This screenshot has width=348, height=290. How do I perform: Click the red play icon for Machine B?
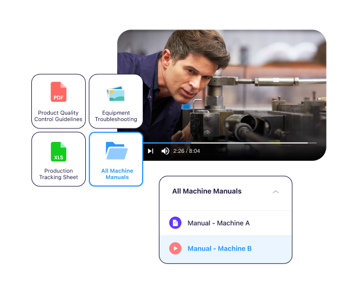(x=175, y=248)
